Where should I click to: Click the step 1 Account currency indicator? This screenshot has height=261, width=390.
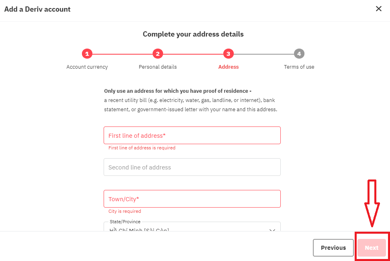tap(87, 53)
